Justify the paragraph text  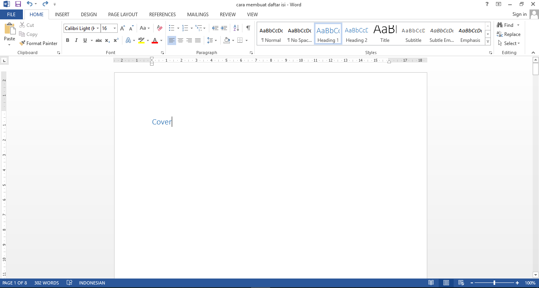point(198,40)
